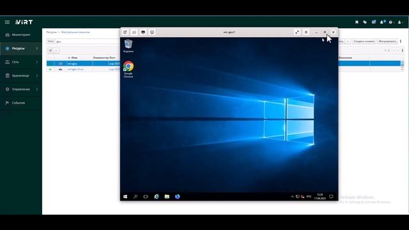Click the VM table vertical scrollbar
This screenshot has height=230, width=409.
[x=402, y=66]
